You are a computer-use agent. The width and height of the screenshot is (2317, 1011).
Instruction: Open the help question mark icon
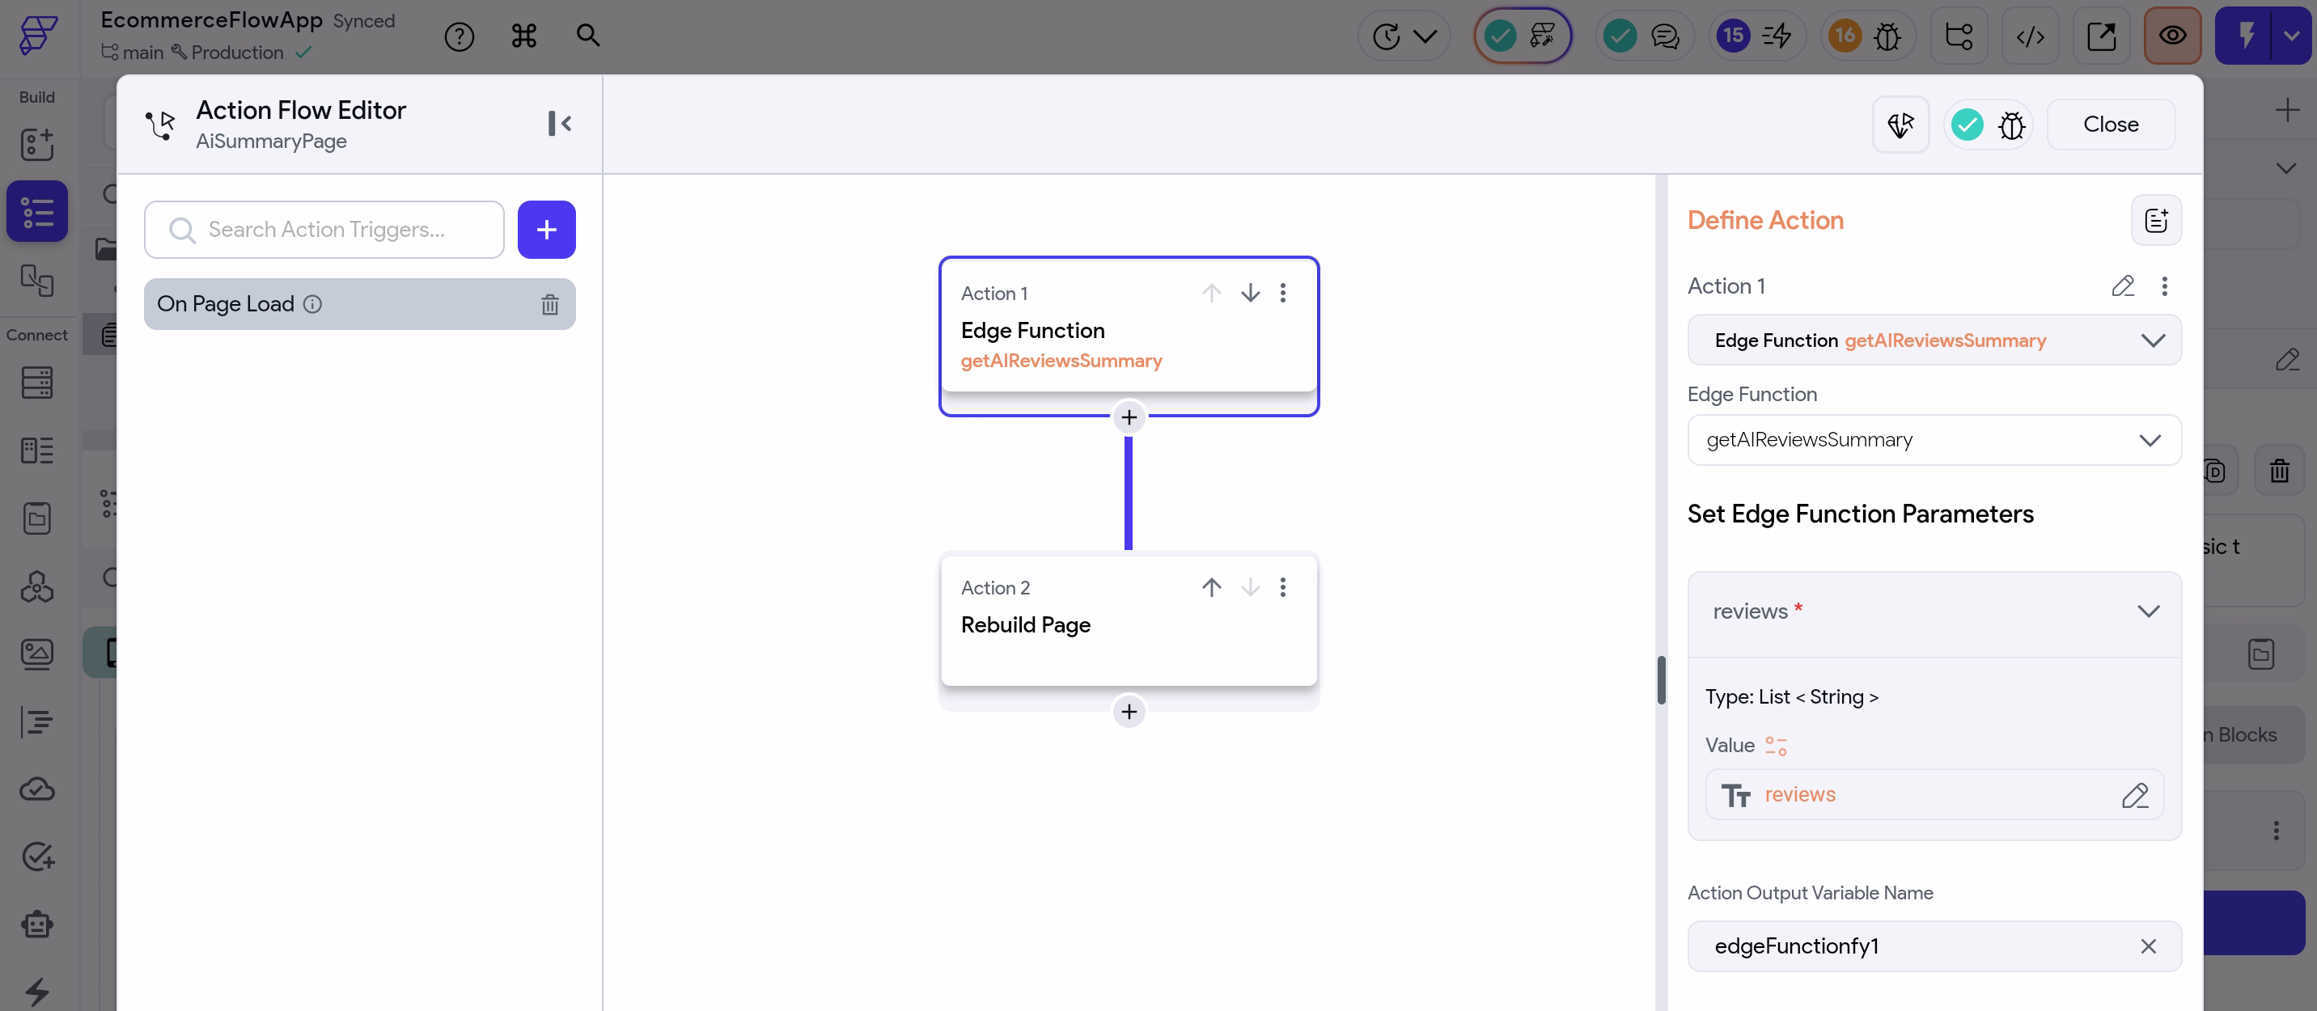click(459, 36)
